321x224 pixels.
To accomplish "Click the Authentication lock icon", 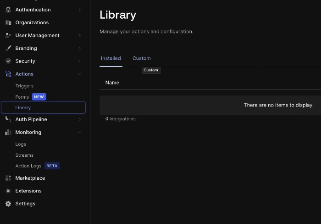I will tap(8, 10).
